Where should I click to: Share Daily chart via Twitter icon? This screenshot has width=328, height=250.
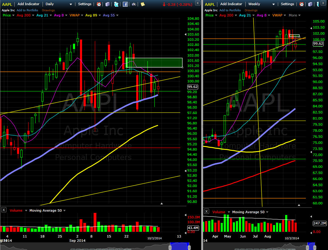point(116,4)
